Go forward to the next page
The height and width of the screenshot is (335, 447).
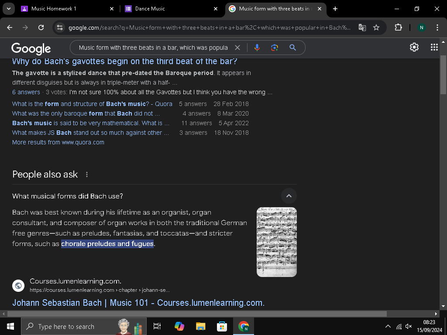(x=25, y=27)
